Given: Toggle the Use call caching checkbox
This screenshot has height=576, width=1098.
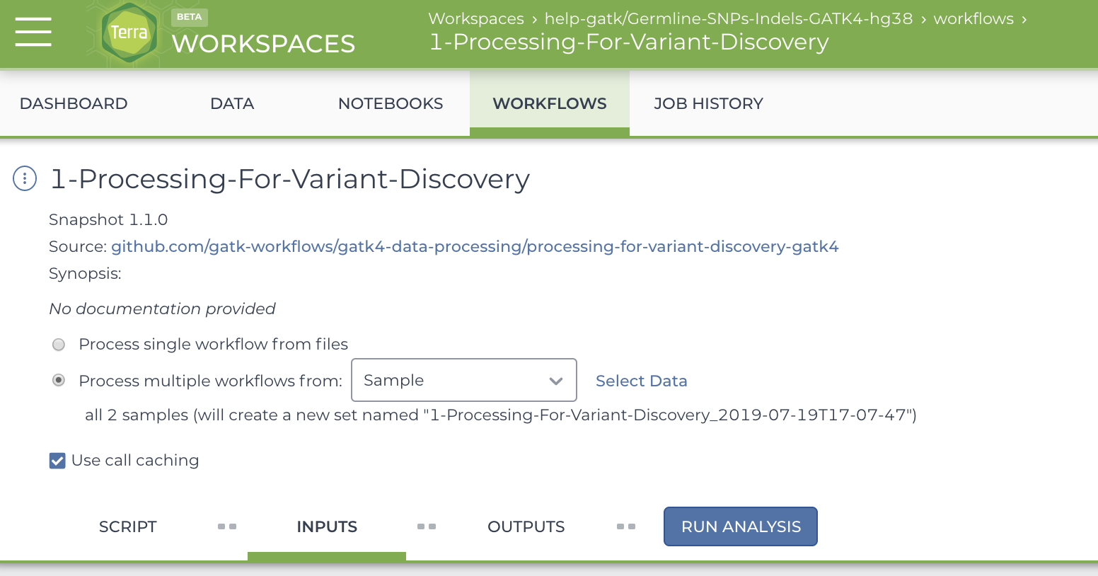Looking at the screenshot, I should tap(57, 461).
